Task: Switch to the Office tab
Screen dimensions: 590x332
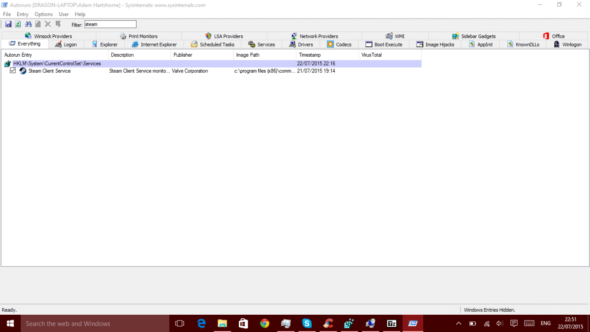Action: (x=554, y=36)
